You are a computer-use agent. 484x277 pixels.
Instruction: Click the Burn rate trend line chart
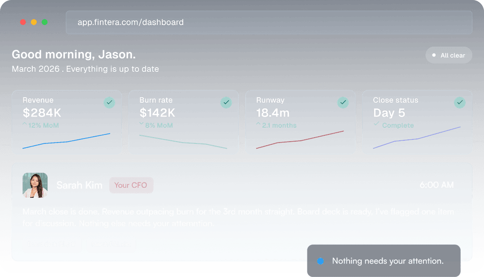(183, 142)
